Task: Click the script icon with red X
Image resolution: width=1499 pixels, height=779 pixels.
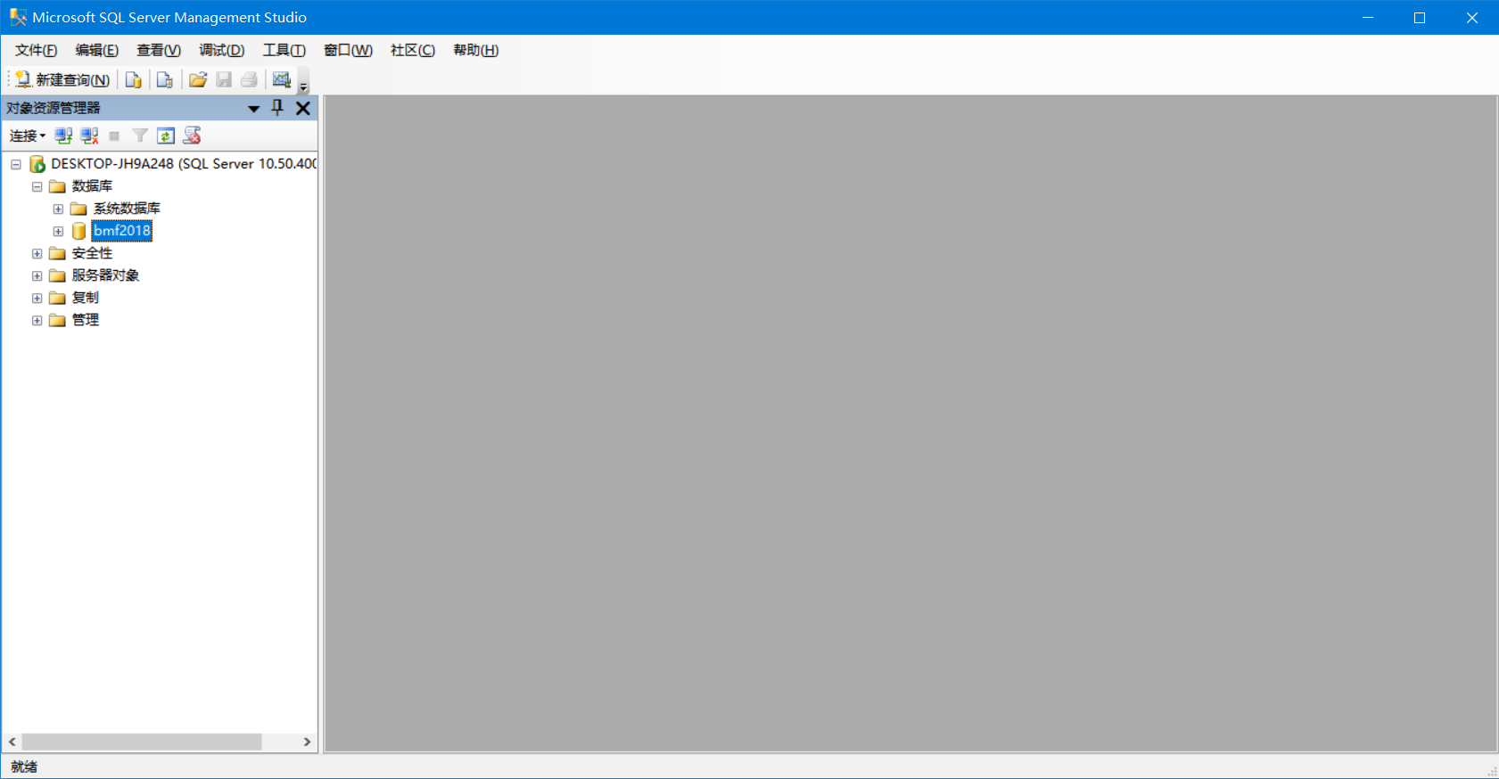Action: 192,135
